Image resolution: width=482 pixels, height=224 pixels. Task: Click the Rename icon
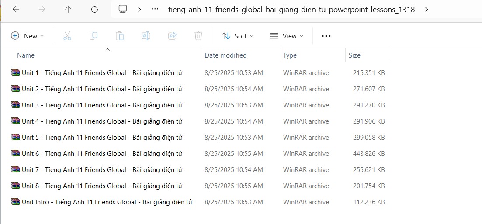(x=146, y=36)
